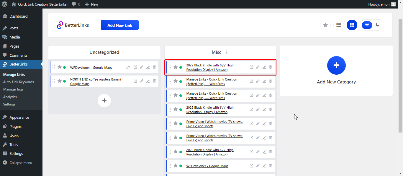Open Prime Video link in a new tab
The image size is (403, 176).
pos(251,123)
